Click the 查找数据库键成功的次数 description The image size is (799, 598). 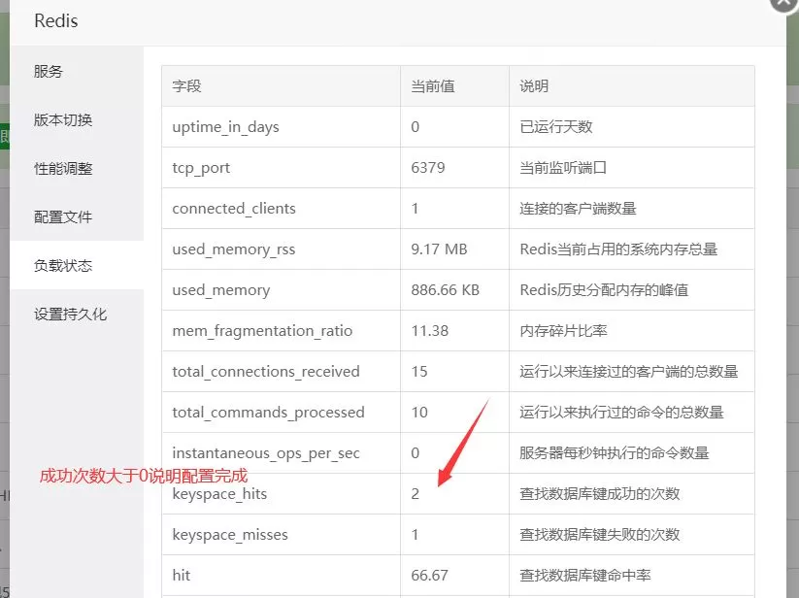coord(600,493)
